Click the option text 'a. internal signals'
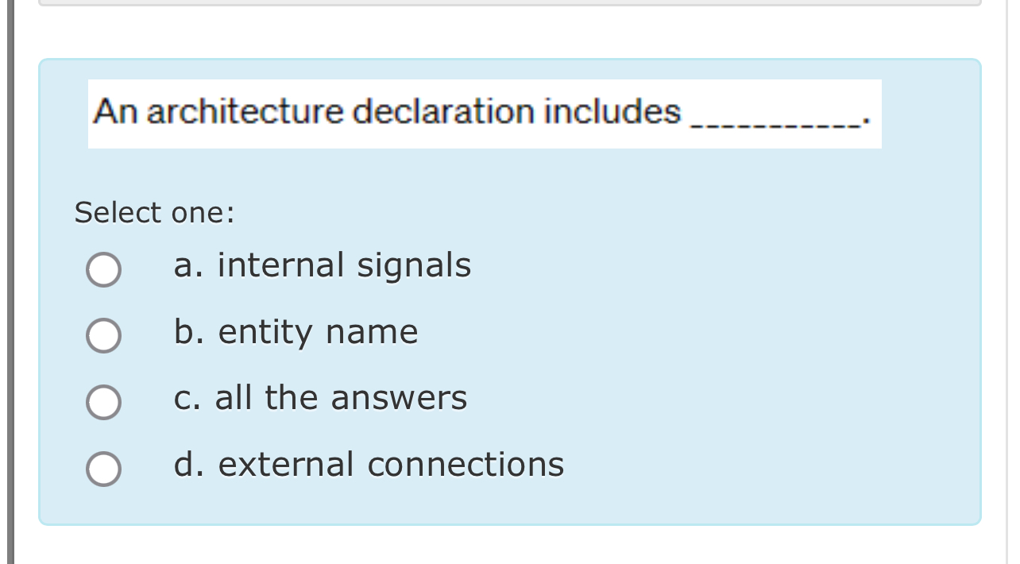This screenshot has width=1020, height=564. coord(323,266)
